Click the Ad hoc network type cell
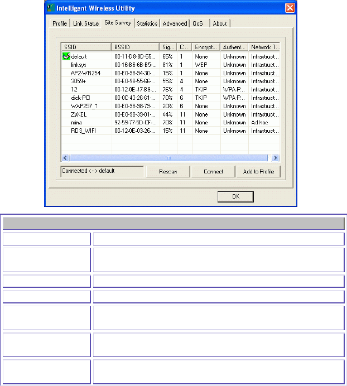Screen dimensions: 347x386 (x=259, y=123)
